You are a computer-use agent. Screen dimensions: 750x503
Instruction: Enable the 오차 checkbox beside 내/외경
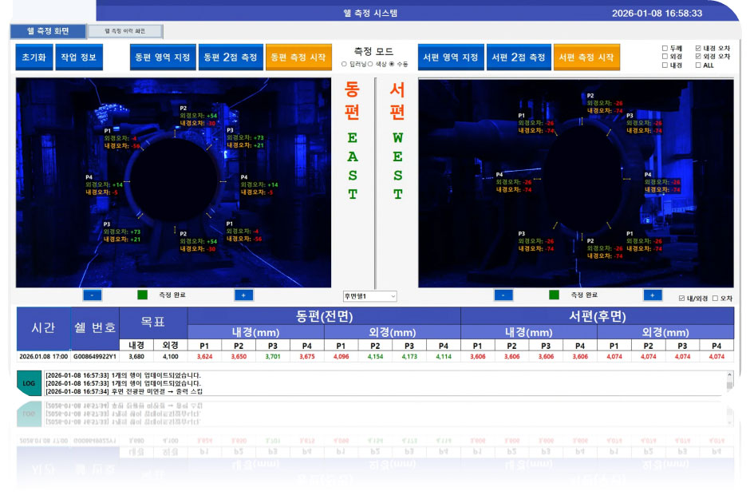coord(715,298)
